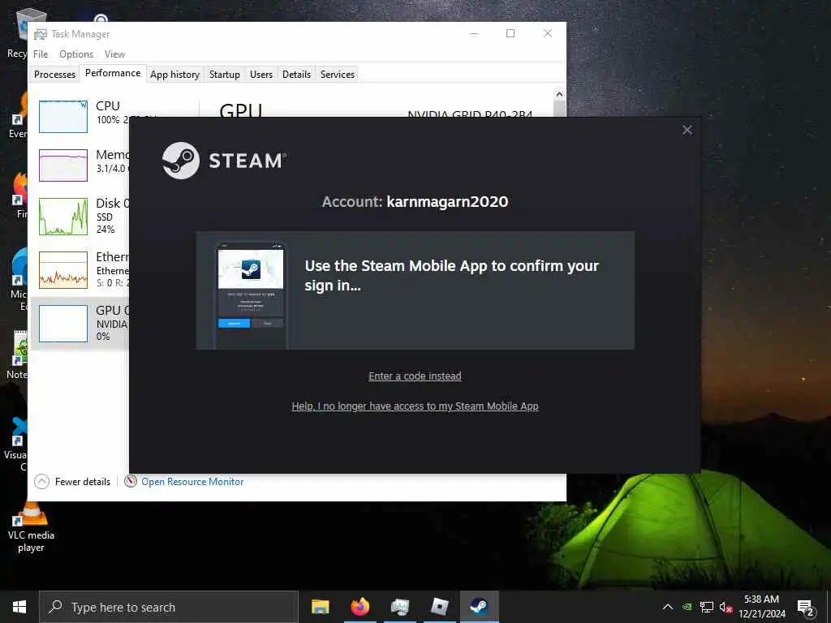The width and height of the screenshot is (831, 623).
Task: Open clock and date in taskbar
Action: (x=761, y=607)
